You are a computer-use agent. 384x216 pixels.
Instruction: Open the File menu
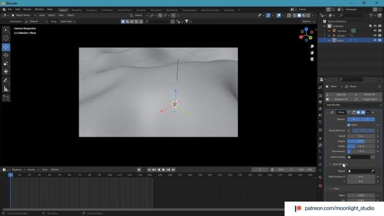point(10,10)
